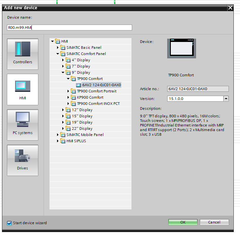Click the HMI root folder icon
Viewport: 240px width, 235px height.
click(58, 41)
